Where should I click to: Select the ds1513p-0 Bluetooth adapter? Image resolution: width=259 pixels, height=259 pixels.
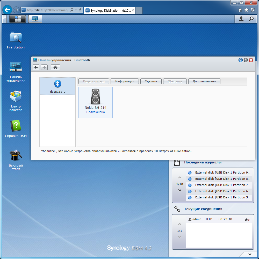(57, 86)
